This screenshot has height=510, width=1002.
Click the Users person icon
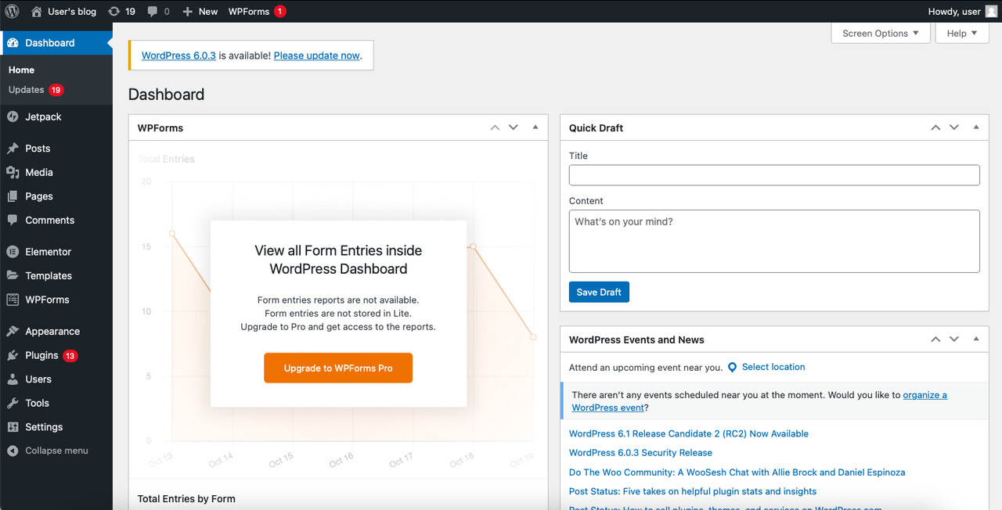click(x=13, y=379)
